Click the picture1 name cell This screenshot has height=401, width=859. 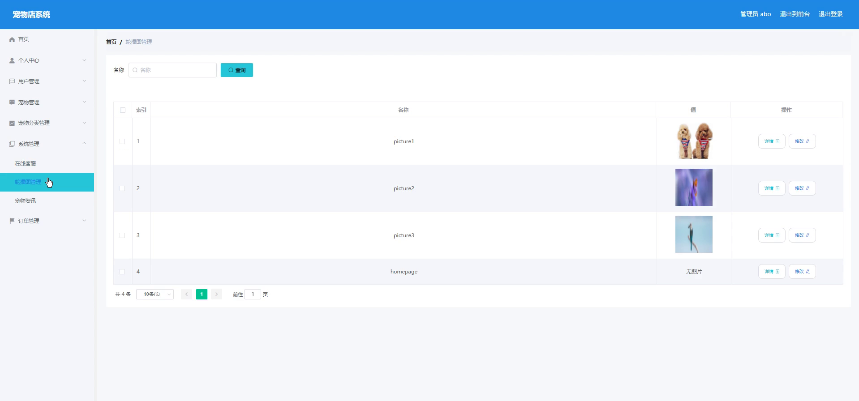404,141
